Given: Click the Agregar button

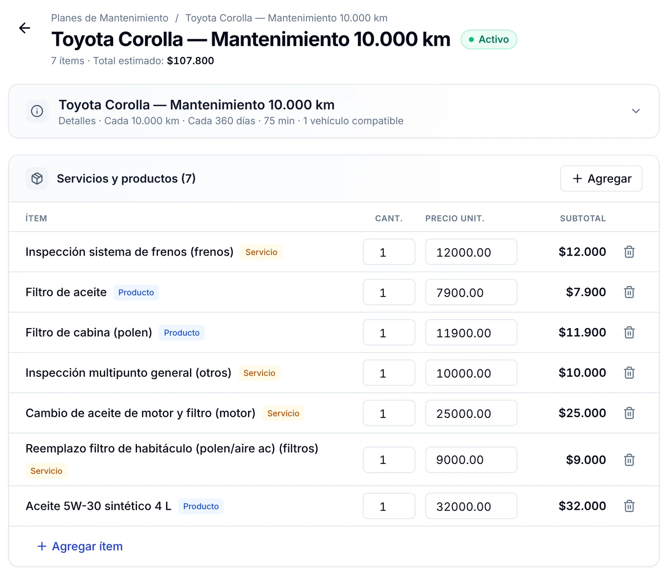Looking at the screenshot, I should [x=601, y=179].
